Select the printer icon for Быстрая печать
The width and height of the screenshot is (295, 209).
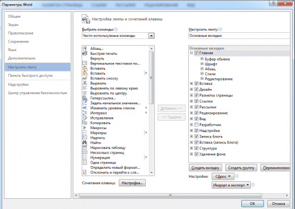[85, 53]
